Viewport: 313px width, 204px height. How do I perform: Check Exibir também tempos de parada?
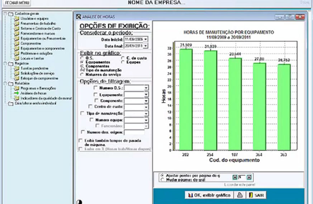click(x=80, y=140)
